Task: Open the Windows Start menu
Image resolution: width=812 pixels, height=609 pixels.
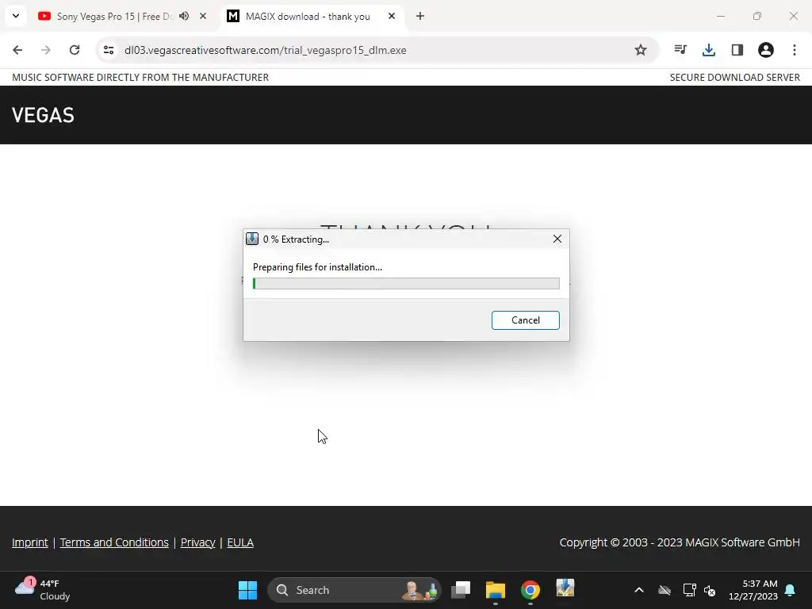Action: click(247, 590)
